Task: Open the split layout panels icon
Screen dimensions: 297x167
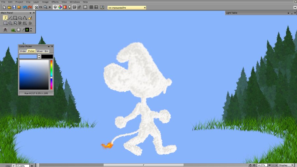Action: (x=96, y=7)
